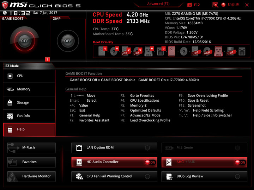Click the CPU fan warning icon
Image resolution: width=254 pixels, height=190 pixels.
pos(79,176)
